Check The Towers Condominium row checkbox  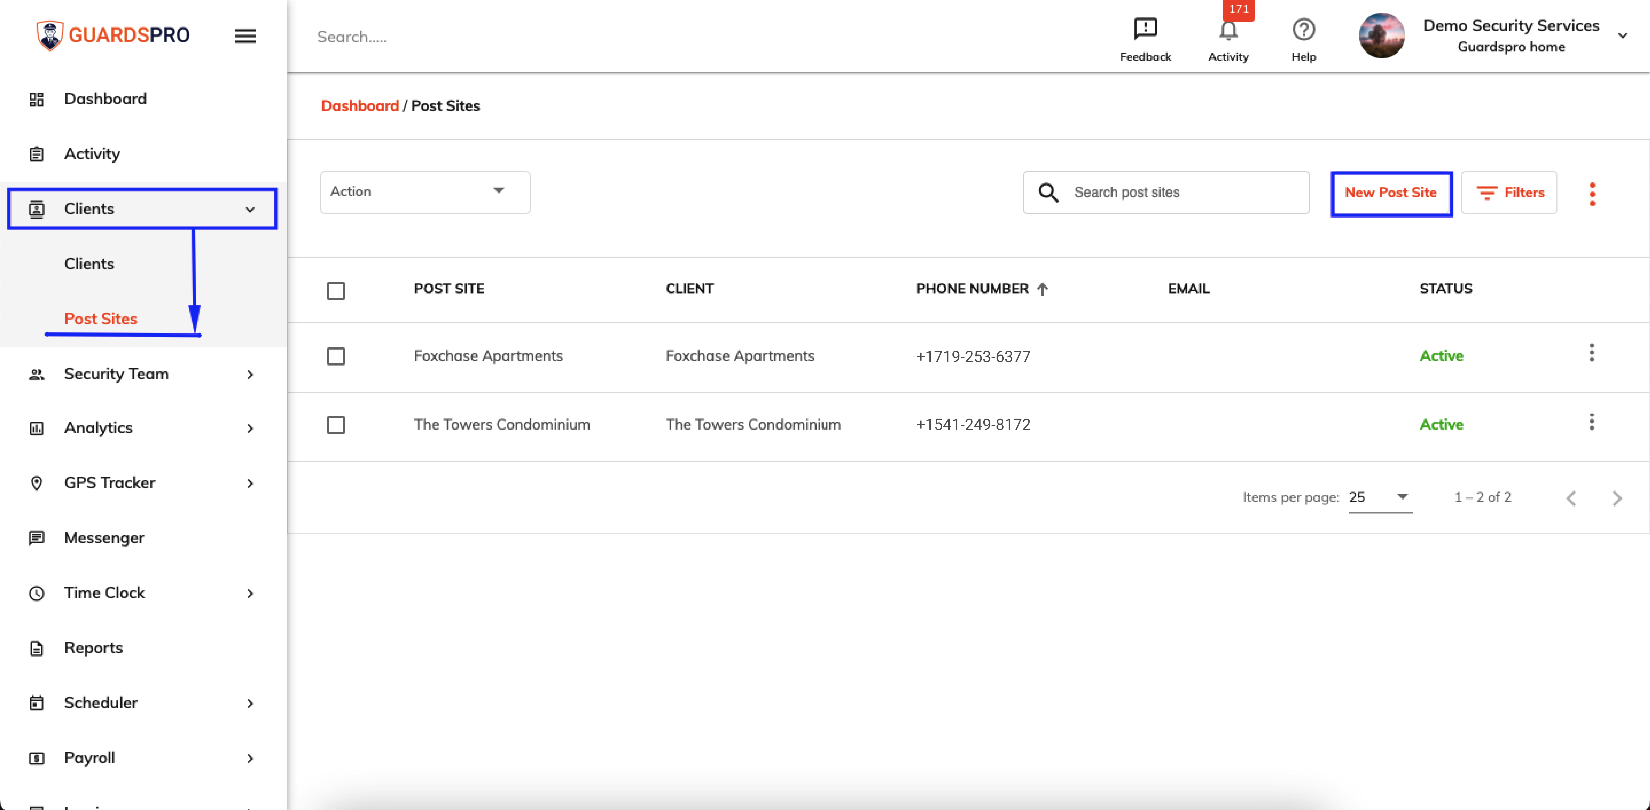(x=336, y=425)
